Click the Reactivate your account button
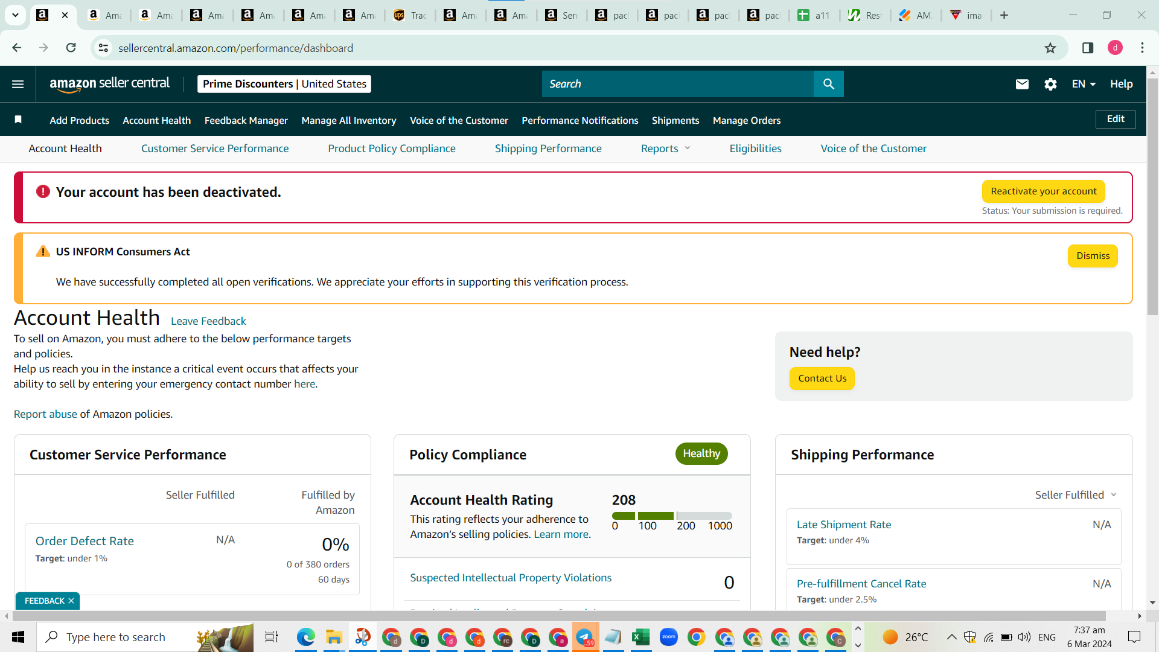1159x652 pixels. 1044,191
